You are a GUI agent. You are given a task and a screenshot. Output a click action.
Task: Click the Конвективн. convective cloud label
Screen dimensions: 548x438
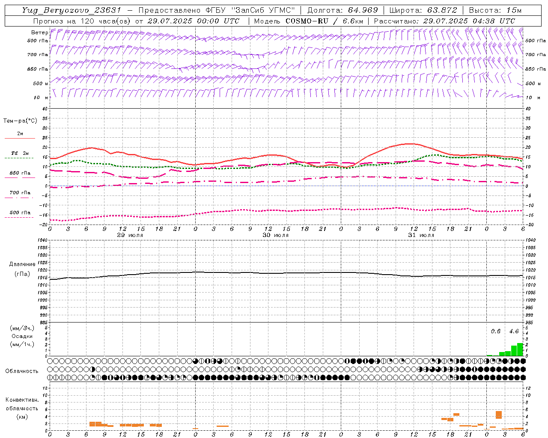22,400
